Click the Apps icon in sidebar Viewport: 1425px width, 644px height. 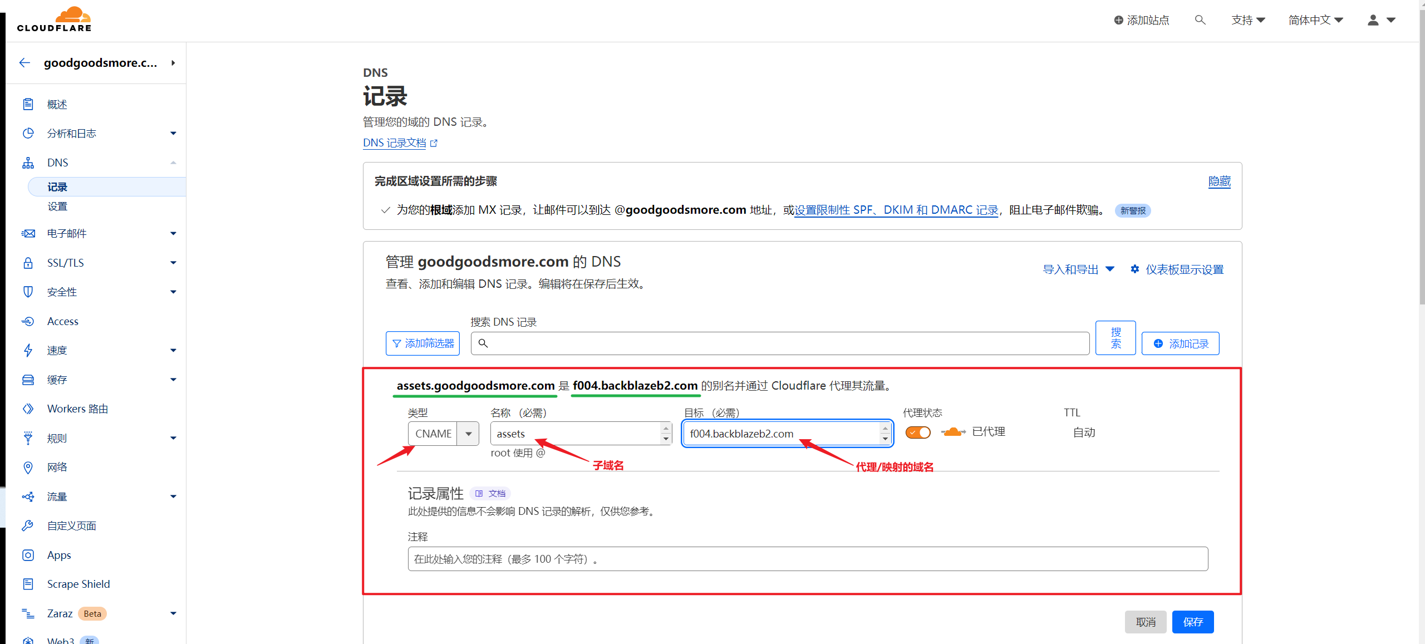tap(28, 555)
